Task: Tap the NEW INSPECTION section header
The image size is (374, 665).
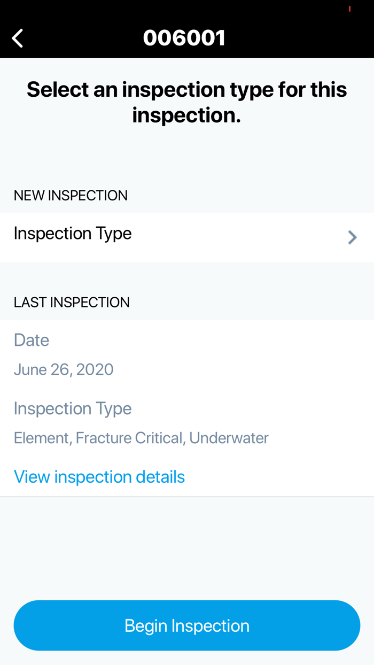Action: [x=71, y=195]
